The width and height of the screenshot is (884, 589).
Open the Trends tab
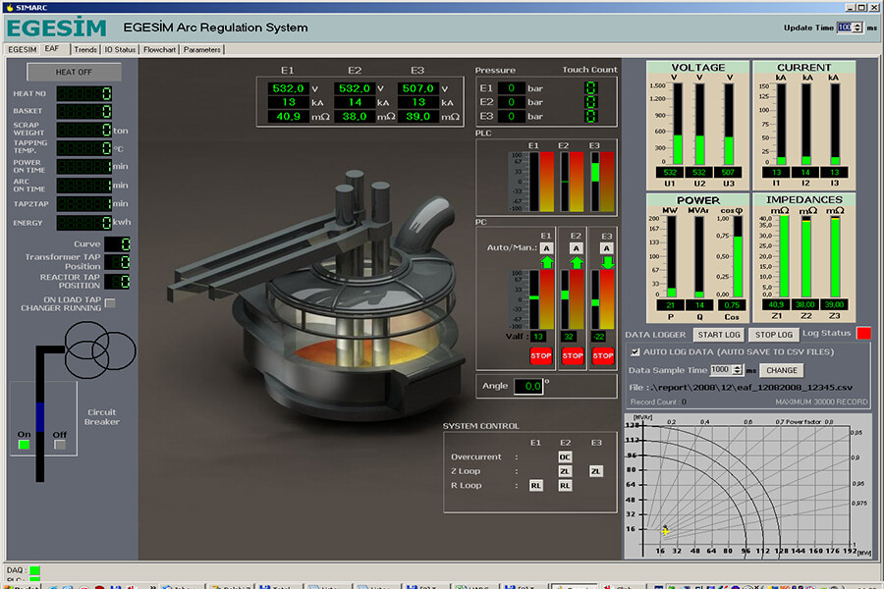85,50
